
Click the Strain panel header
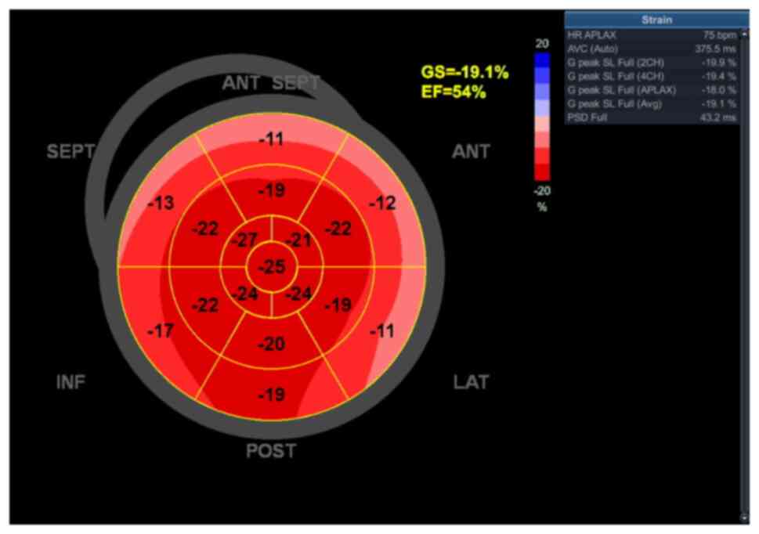pos(655,20)
